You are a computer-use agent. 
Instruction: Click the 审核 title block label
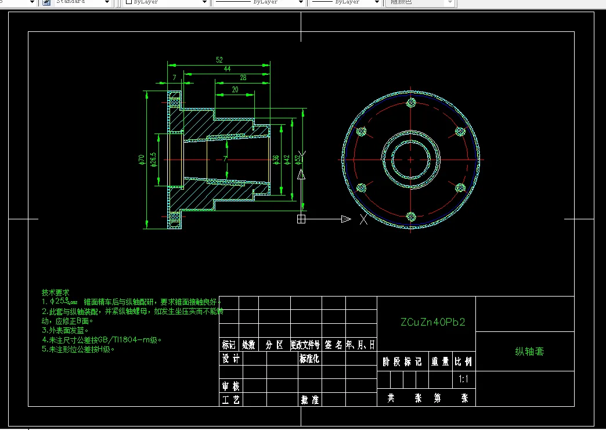(230, 386)
